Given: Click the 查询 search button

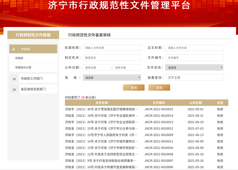Looking at the screenshot, I should pyautogui.click(x=134, y=88).
